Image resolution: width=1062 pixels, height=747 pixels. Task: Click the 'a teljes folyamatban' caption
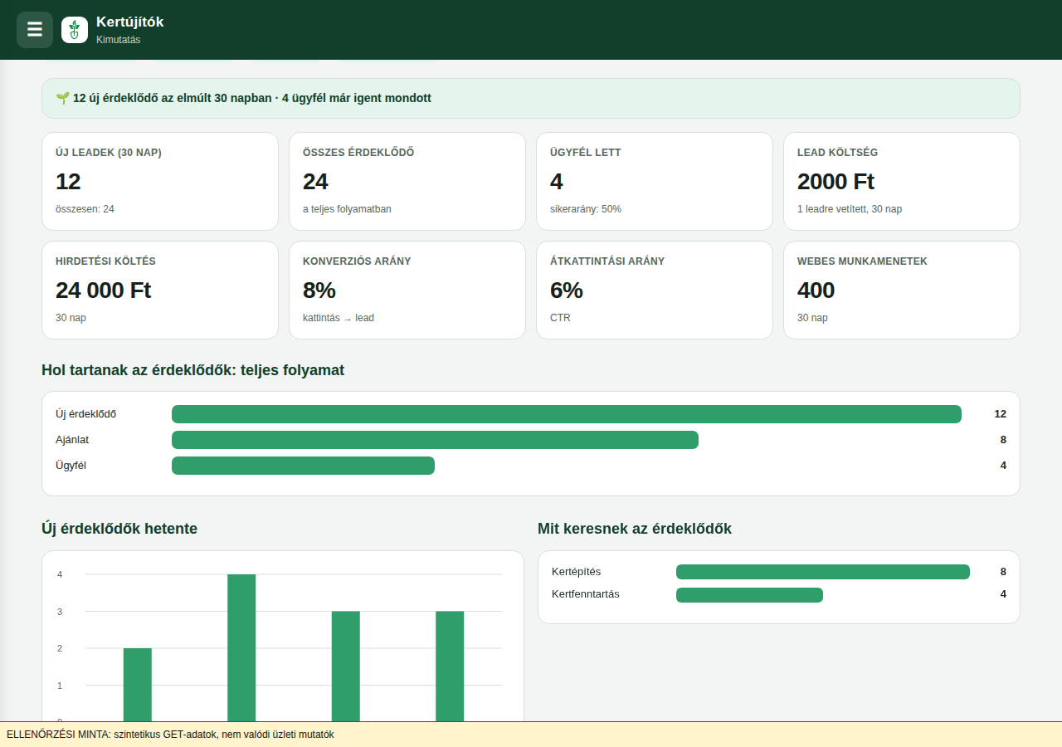click(347, 209)
